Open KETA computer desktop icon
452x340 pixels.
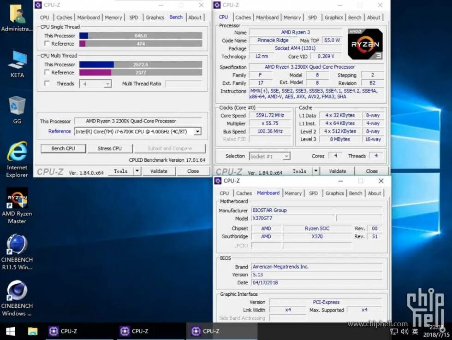(17, 64)
